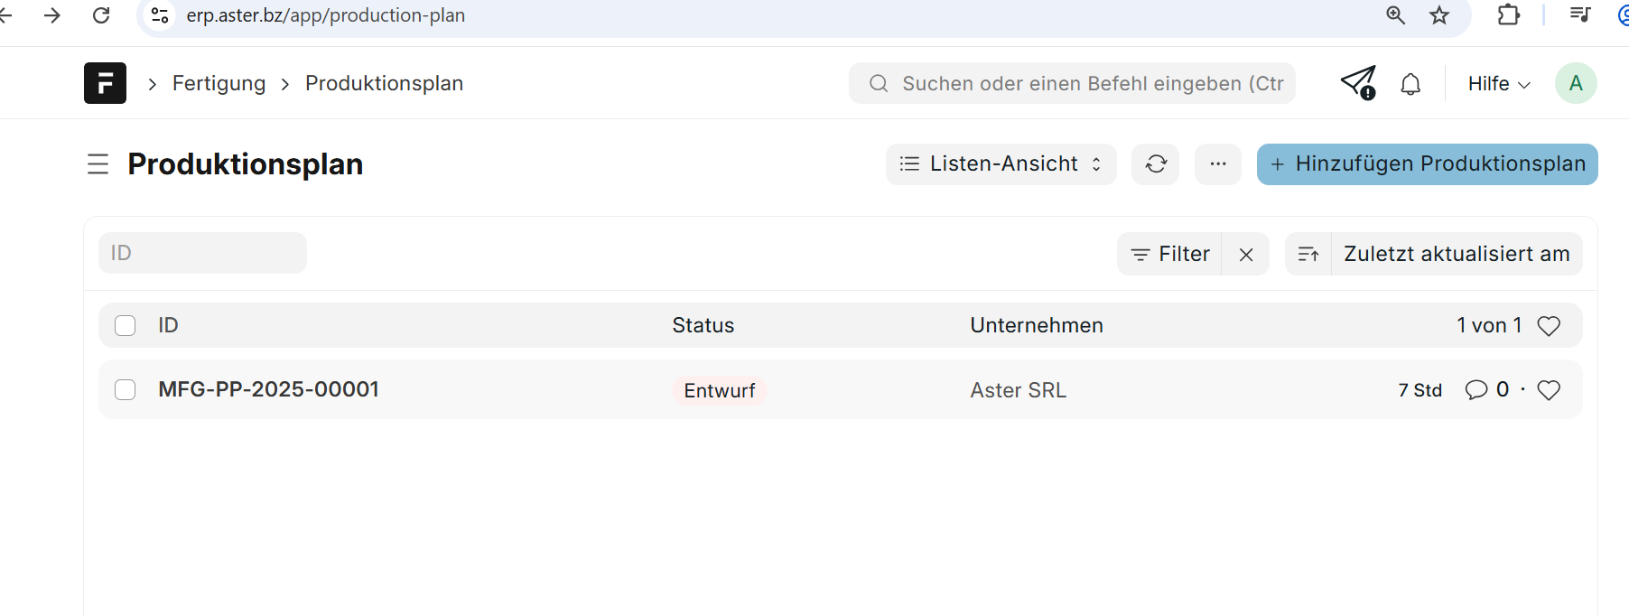
Task: Click the ID filter input field
Action: pyautogui.click(x=202, y=253)
